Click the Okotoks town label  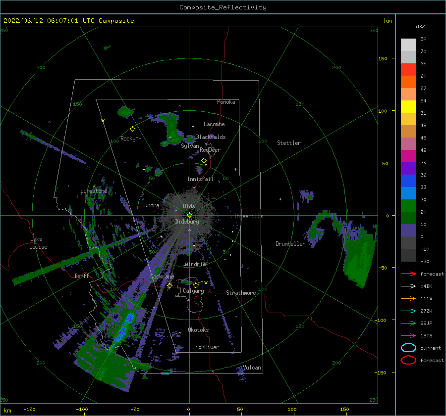[198, 330]
